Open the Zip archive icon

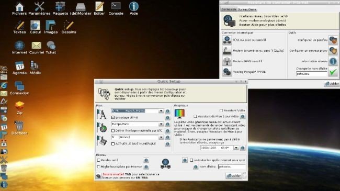click(x=19, y=108)
